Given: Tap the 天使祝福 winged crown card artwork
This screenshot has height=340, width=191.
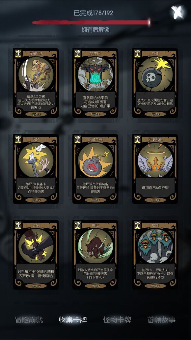Looking at the screenshot, I should (x=155, y=160).
